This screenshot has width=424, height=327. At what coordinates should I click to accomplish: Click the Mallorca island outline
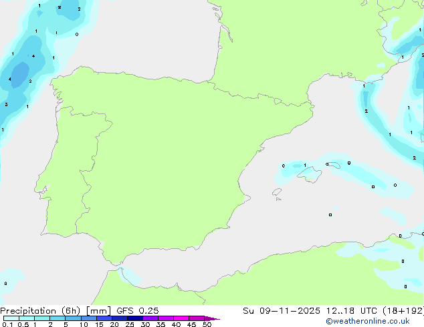310,175
